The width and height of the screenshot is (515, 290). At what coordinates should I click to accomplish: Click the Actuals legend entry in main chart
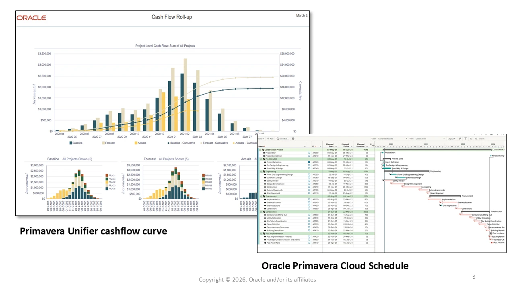coord(140,143)
